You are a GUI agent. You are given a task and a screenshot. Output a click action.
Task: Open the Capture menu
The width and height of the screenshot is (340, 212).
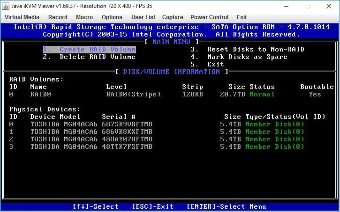[x=173, y=17]
